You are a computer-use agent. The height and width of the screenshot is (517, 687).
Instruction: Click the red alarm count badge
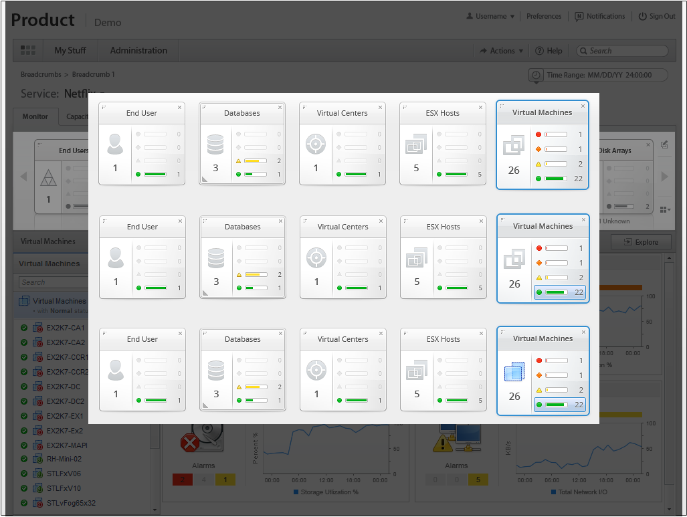[181, 480]
